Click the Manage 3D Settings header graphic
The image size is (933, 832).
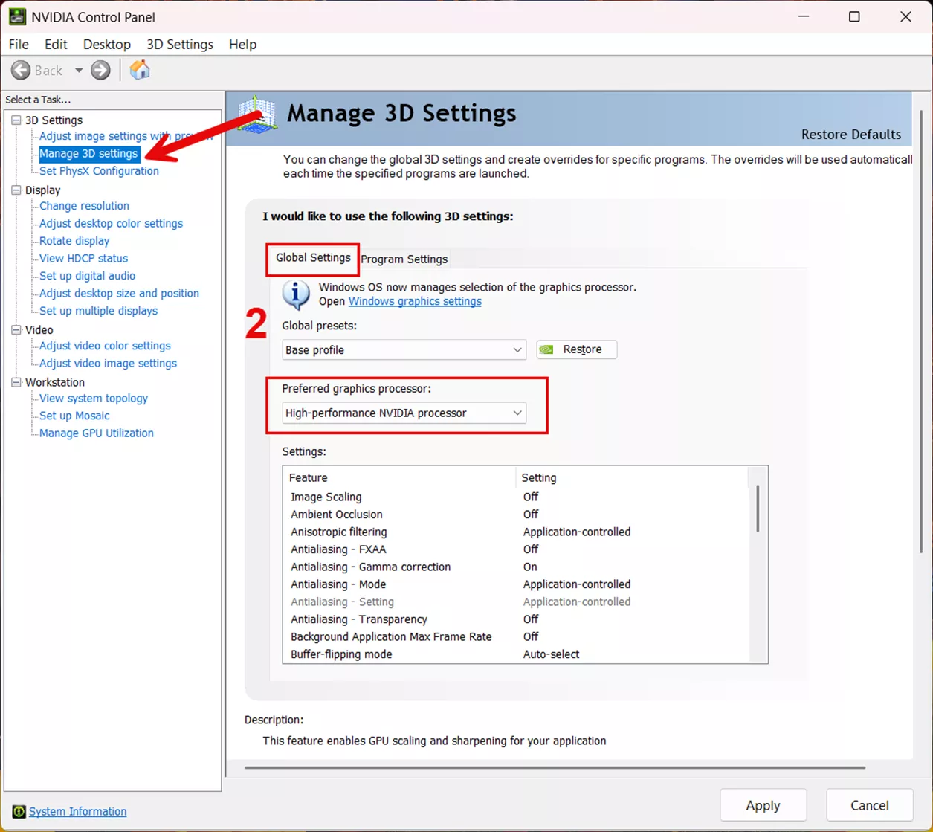pos(259,115)
